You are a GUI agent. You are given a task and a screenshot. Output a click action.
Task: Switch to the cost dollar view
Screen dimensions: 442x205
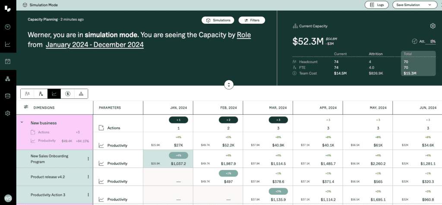pyautogui.click(x=68, y=94)
